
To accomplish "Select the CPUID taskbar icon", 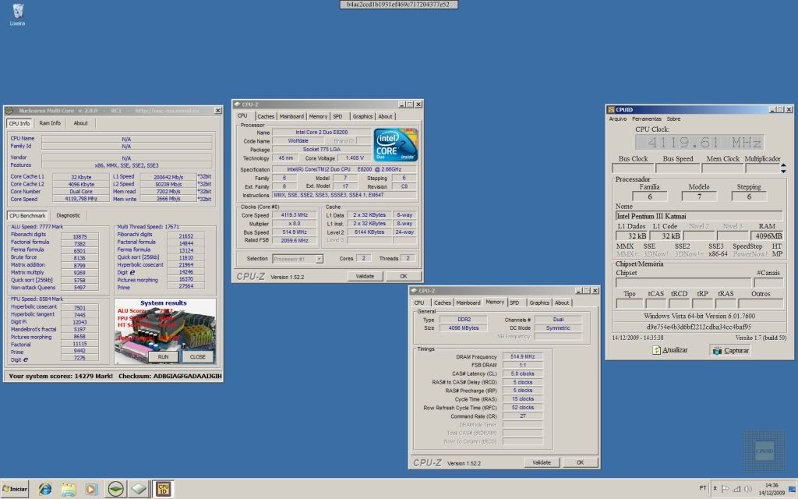I will (163, 489).
